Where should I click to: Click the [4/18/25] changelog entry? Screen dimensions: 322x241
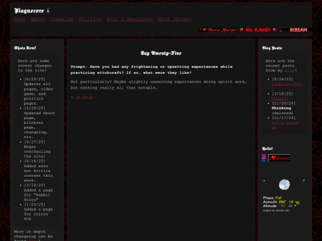(38, 171)
